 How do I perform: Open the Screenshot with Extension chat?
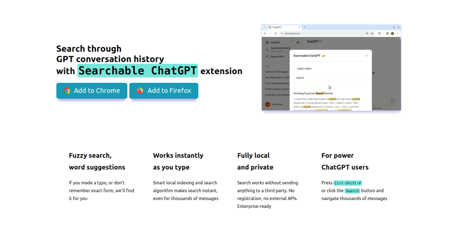click(277, 94)
